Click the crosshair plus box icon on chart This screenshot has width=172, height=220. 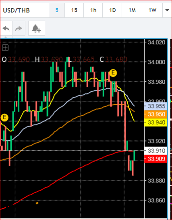5,48
